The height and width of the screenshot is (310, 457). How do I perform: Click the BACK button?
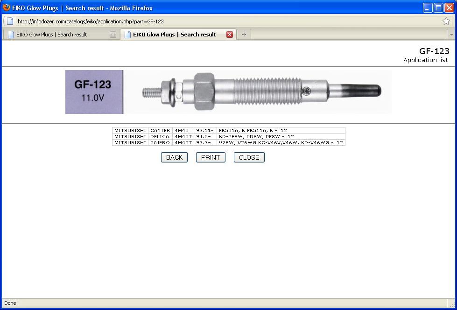[174, 157]
